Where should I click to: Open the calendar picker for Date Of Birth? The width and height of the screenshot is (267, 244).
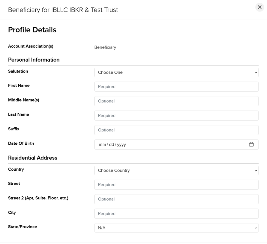[x=251, y=144]
